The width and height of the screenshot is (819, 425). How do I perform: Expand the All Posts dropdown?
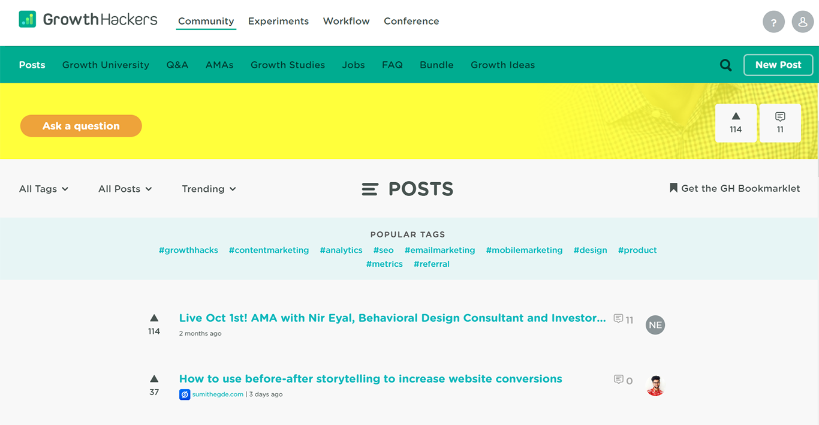point(125,189)
